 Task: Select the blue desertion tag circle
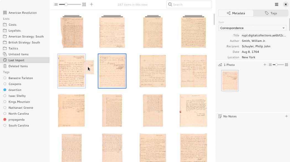(5, 90)
